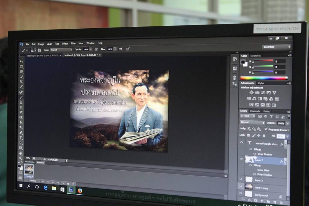The height and width of the screenshot is (206, 309).
Task: Select the Hand tool
Action: tap(21, 153)
